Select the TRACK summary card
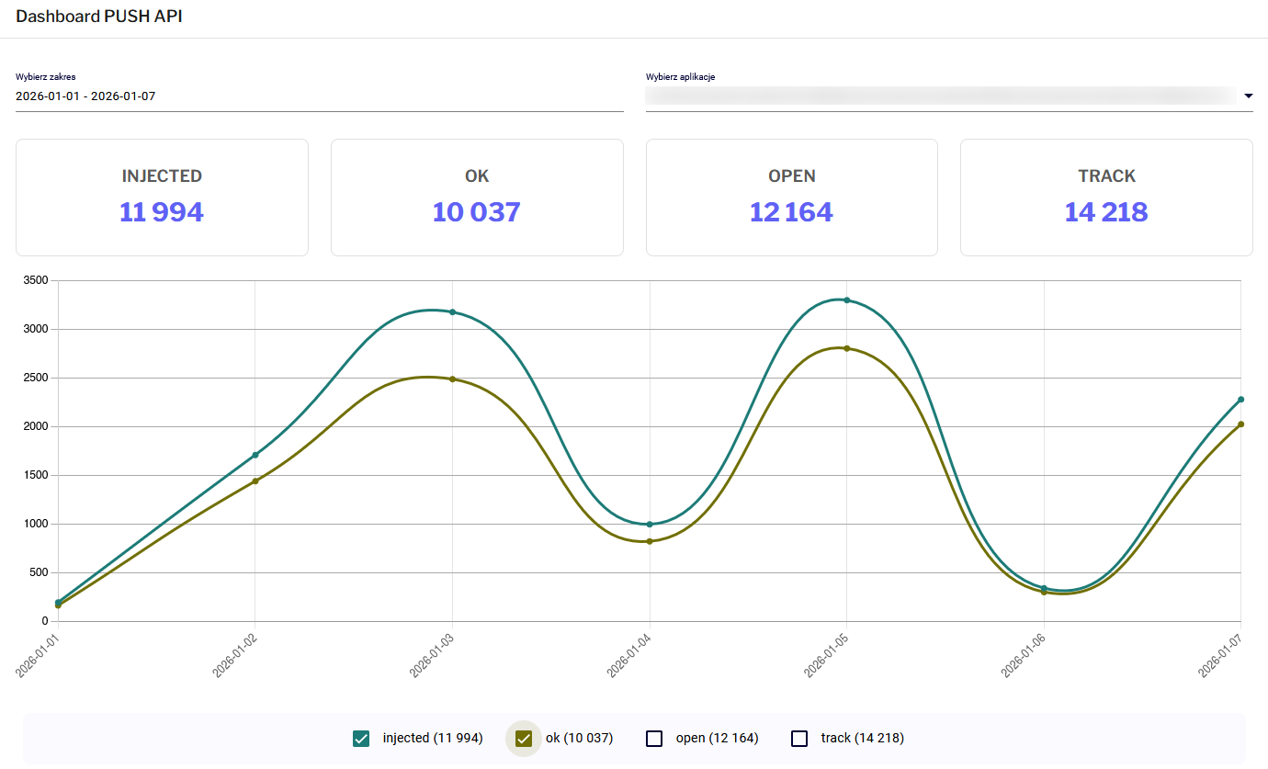The image size is (1268, 769). point(1106,198)
